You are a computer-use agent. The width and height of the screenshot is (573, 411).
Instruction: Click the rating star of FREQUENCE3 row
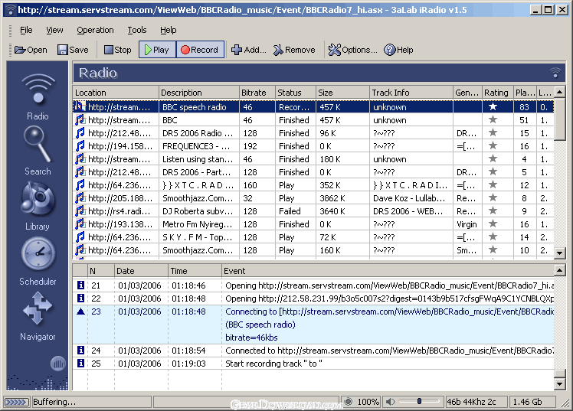pos(493,145)
